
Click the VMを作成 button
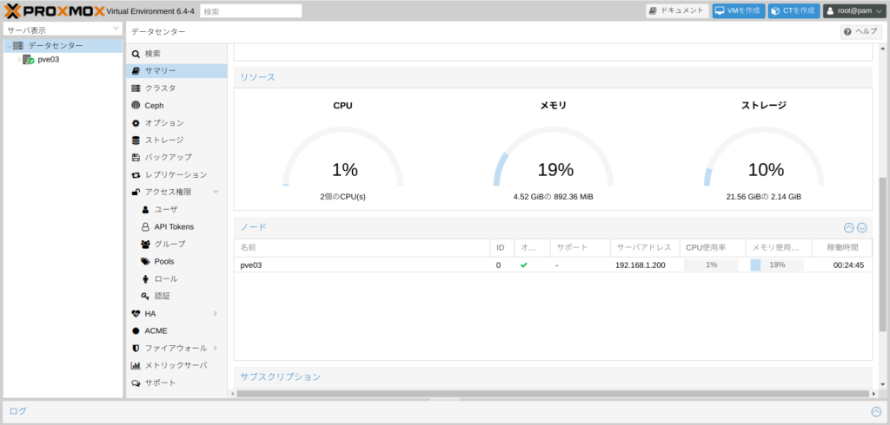point(739,10)
